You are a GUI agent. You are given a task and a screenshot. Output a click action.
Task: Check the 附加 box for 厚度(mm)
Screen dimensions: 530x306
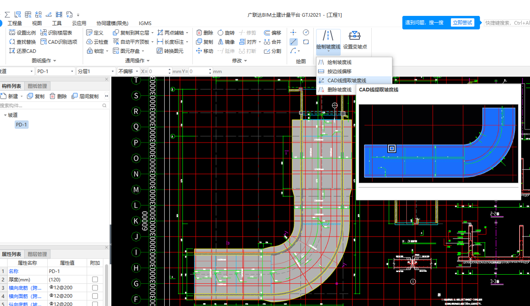coord(94,279)
